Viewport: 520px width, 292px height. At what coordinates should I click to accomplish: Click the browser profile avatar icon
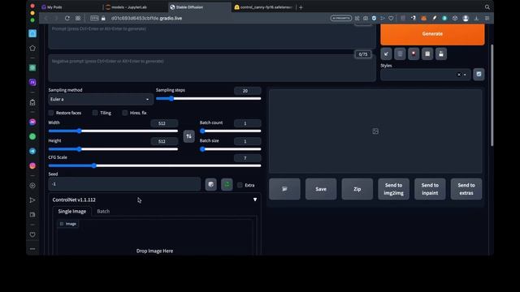(x=466, y=18)
